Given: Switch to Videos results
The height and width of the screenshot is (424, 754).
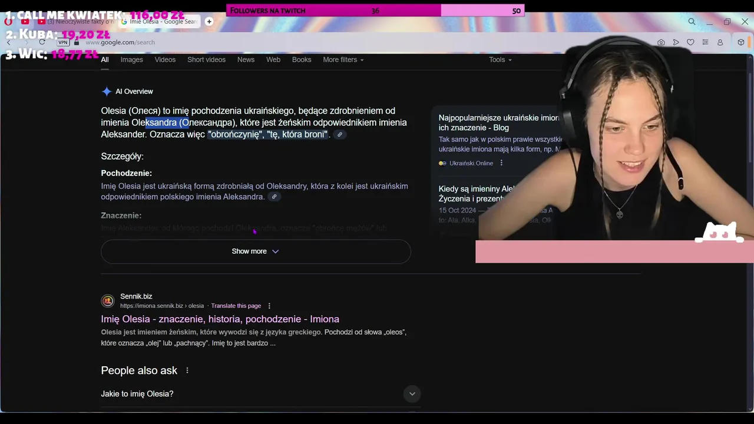Looking at the screenshot, I should click(x=165, y=59).
